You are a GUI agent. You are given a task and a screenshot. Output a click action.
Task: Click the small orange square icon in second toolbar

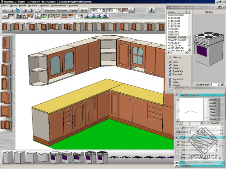coord(5,16)
